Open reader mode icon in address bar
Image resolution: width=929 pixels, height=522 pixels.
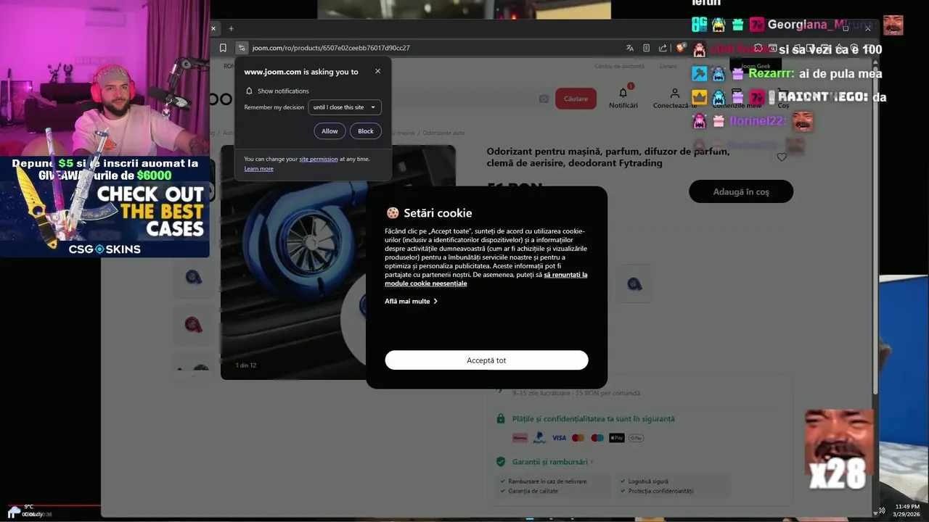tap(647, 48)
